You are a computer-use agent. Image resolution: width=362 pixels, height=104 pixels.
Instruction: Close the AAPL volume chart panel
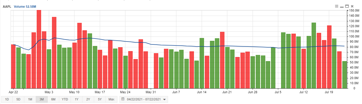click(x=352, y=6)
